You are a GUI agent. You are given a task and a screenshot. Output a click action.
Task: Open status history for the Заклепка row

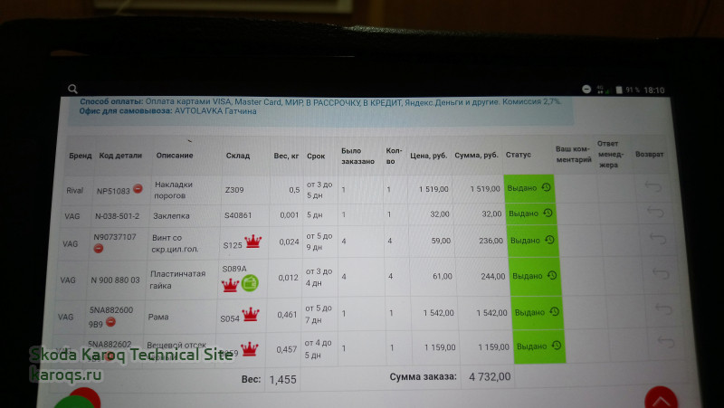pos(548,213)
